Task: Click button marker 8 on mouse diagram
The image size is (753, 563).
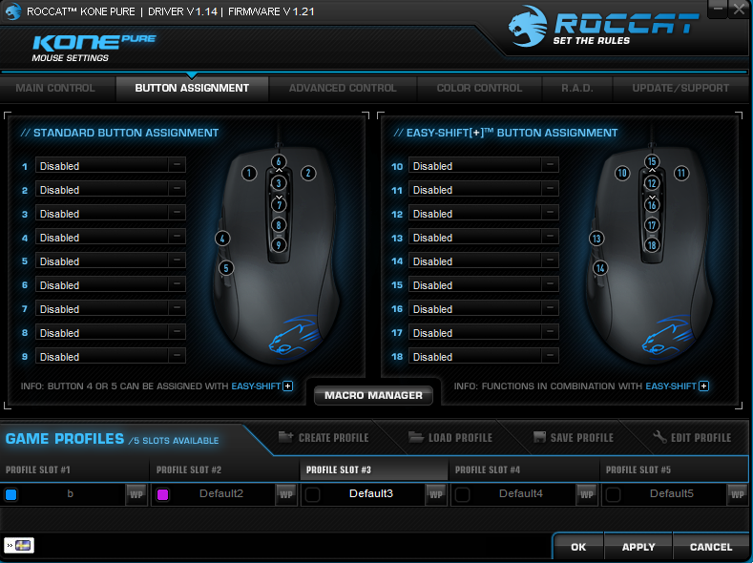Action: [x=279, y=225]
